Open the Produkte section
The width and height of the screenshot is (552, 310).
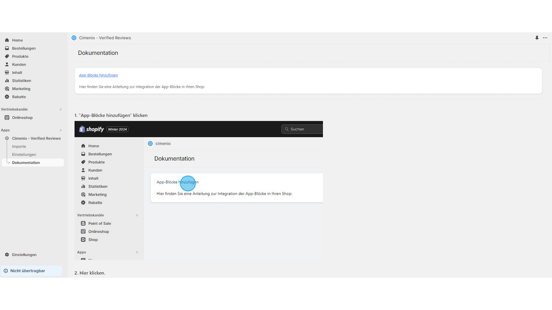pyautogui.click(x=20, y=56)
